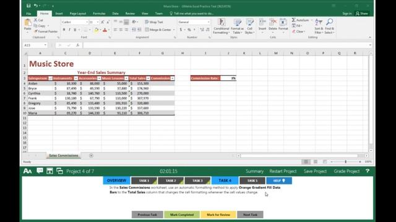Click the Format cells icon in Cells group
This screenshot has width=396, height=222.
tap(283, 23)
